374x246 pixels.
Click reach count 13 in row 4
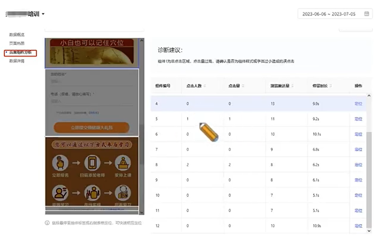[272, 104]
